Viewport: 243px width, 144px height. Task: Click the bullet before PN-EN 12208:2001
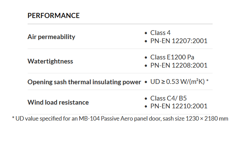(146, 66)
